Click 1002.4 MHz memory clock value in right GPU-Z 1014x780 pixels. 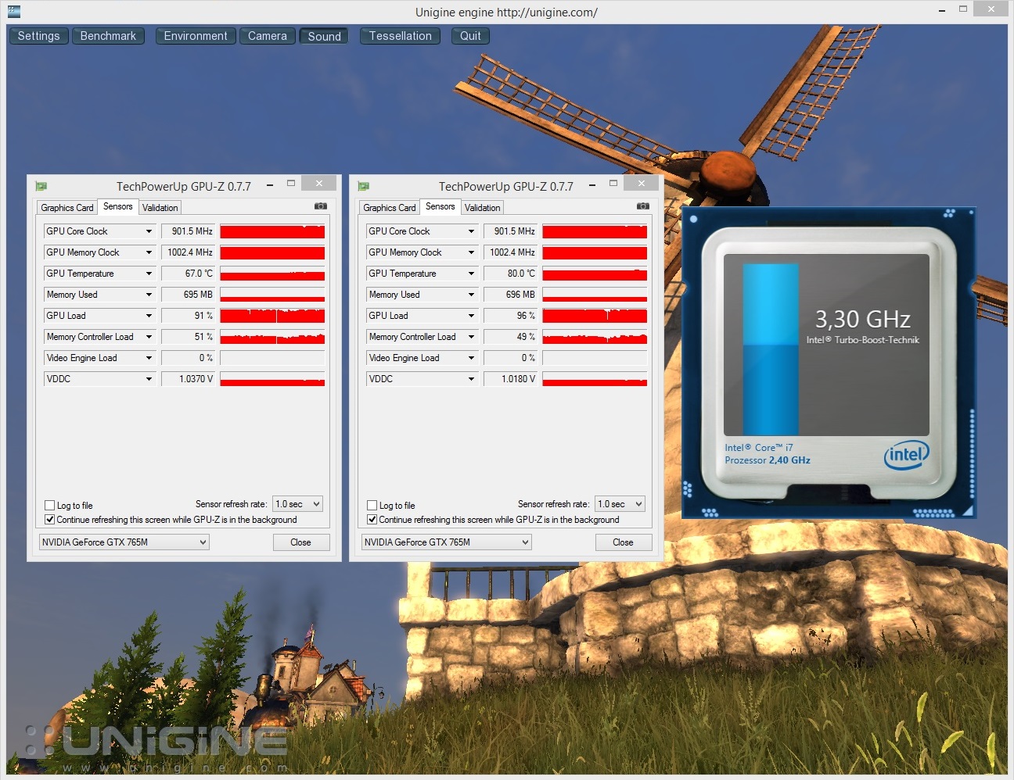511,252
